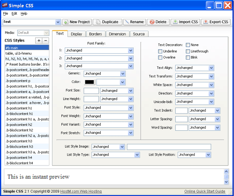Switch to the Source tab
The height and width of the screenshot is (196, 234).
coord(139,34)
